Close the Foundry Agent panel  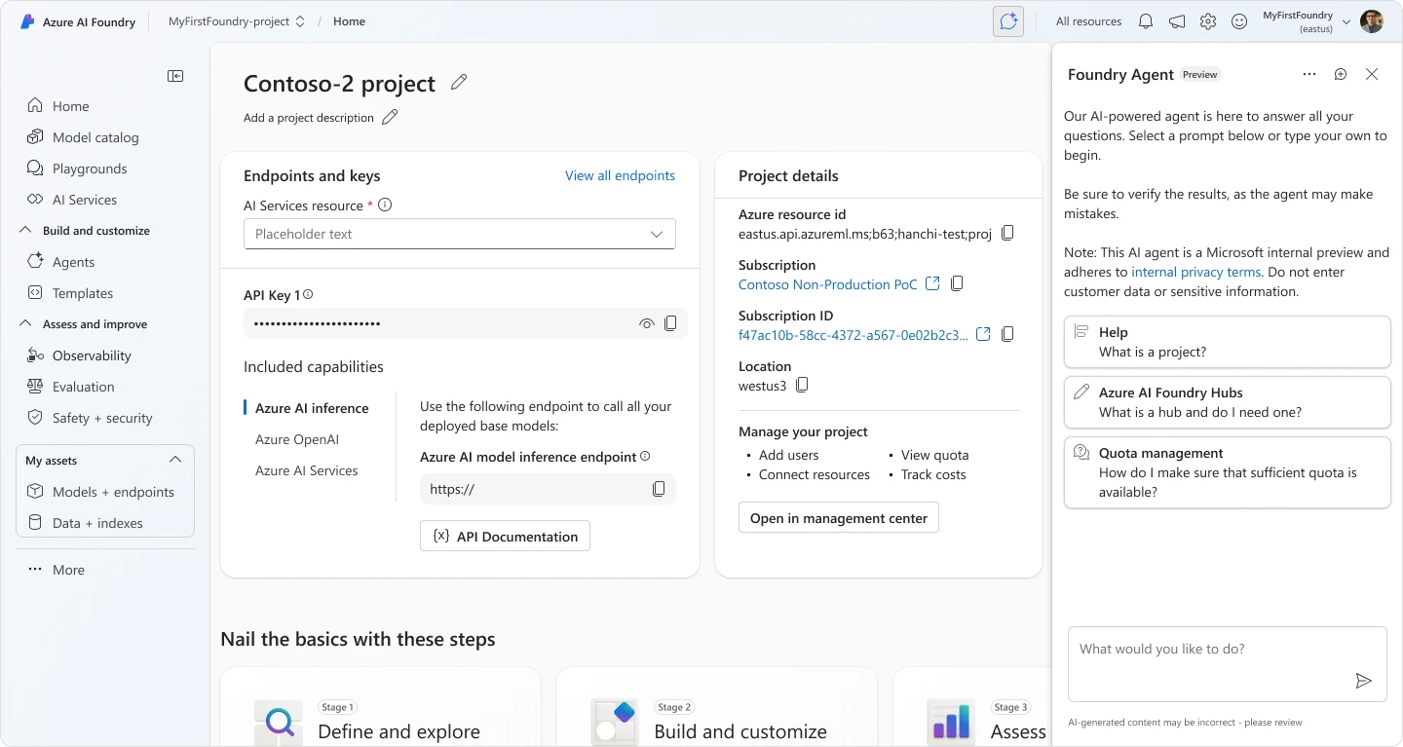tap(1372, 74)
